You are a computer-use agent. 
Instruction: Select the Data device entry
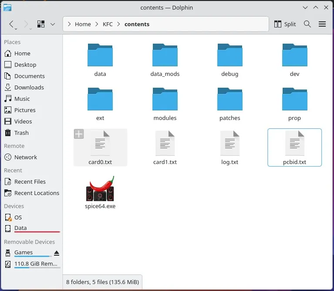[x=20, y=228]
